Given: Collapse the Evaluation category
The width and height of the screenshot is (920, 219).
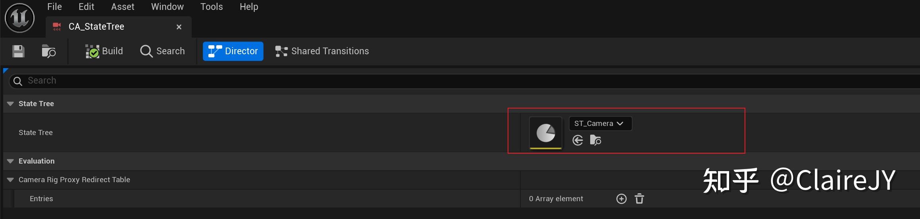Looking at the screenshot, I should pos(10,161).
